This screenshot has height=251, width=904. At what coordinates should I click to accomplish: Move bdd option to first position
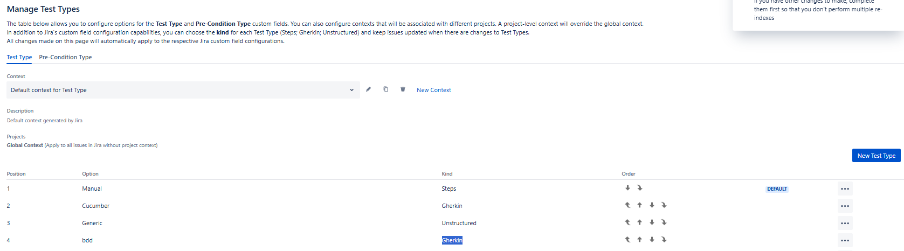coord(627,240)
